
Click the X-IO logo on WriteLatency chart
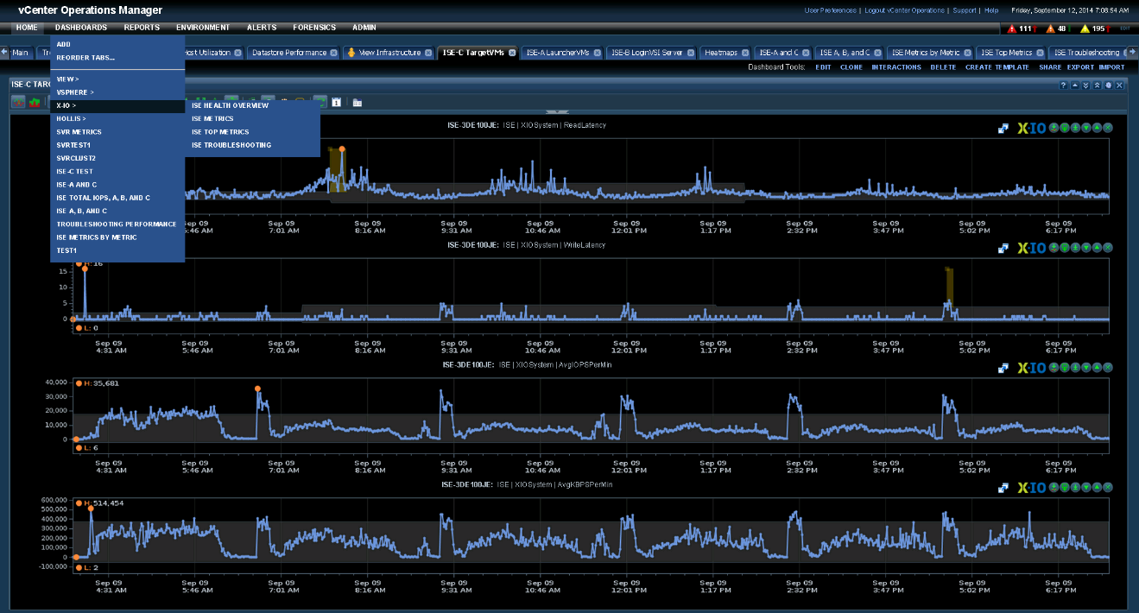[x=1032, y=248]
